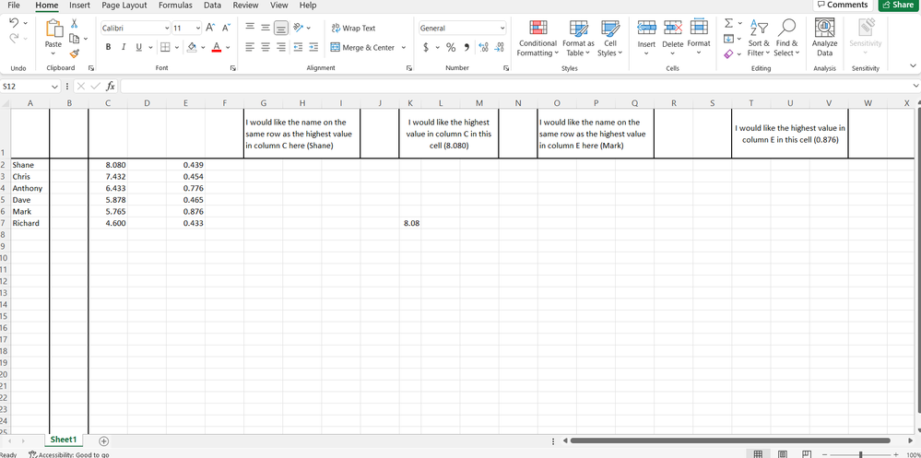
Task: Align text right
Action: pos(281,47)
